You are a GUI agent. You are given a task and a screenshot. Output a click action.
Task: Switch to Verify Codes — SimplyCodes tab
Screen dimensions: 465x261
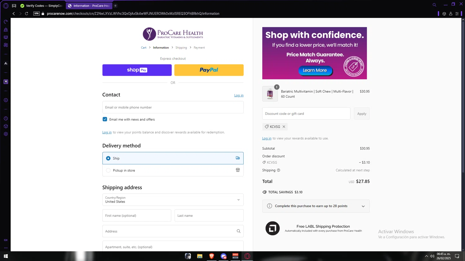coord(42,6)
